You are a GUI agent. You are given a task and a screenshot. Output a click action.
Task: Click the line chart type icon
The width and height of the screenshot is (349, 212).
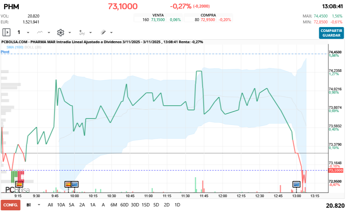tap(40, 32)
